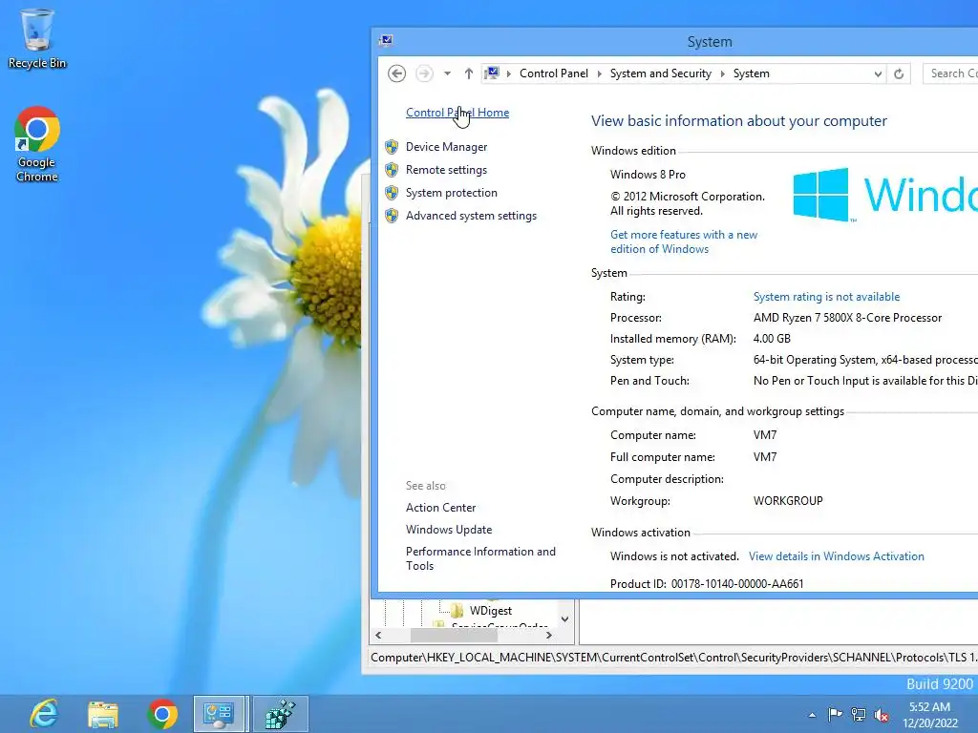
Task: Open View details in Windows Activation
Action: click(837, 556)
